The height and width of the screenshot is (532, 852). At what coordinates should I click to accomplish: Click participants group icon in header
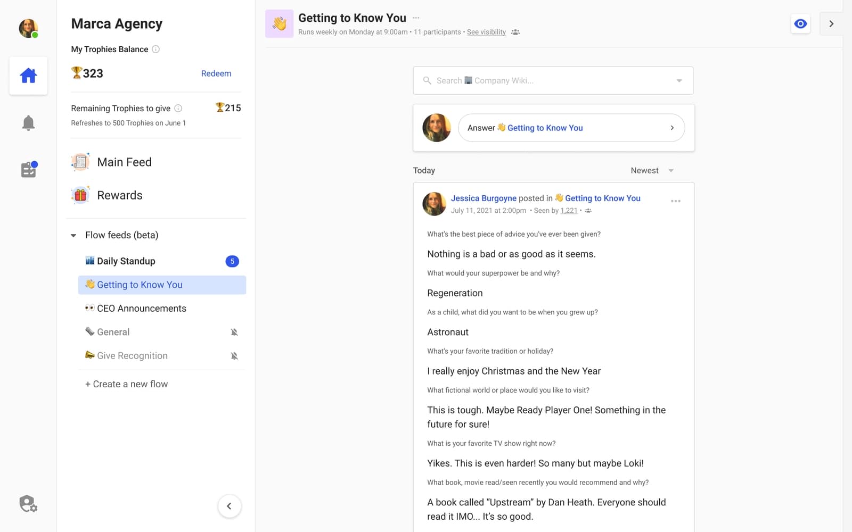(515, 32)
